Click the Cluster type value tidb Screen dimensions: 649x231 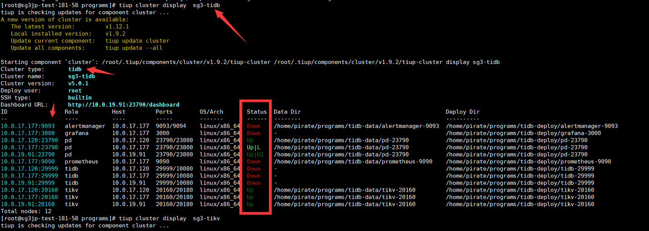[75, 69]
